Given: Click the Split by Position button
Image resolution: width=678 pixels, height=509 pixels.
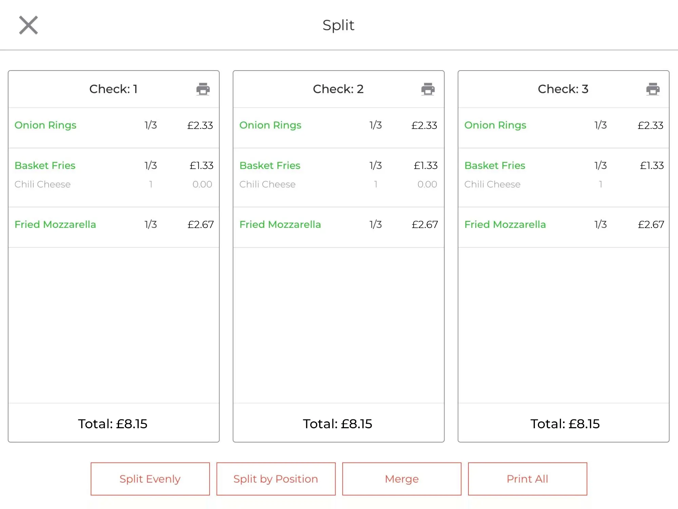Looking at the screenshot, I should click(275, 478).
